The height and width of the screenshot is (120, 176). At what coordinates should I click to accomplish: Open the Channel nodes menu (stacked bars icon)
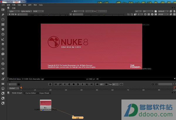pos(3,24)
